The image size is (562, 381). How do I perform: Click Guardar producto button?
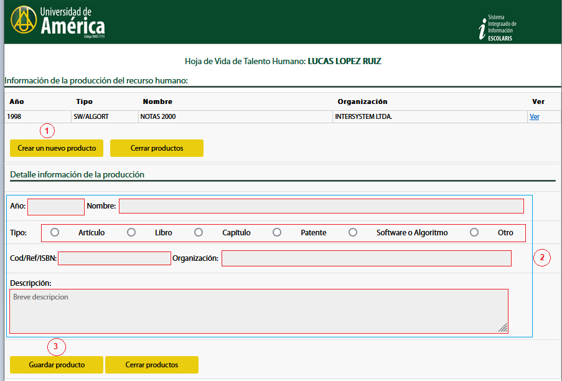point(57,365)
